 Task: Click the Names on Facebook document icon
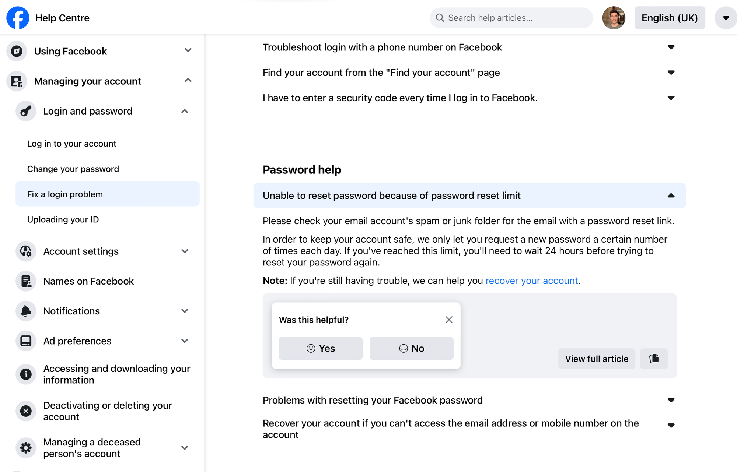coord(26,281)
